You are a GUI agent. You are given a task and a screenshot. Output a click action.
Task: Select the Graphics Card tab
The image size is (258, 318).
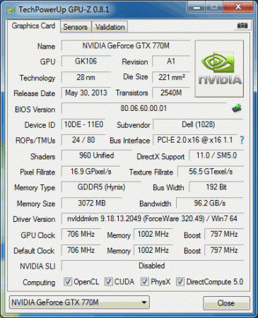[33, 26]
